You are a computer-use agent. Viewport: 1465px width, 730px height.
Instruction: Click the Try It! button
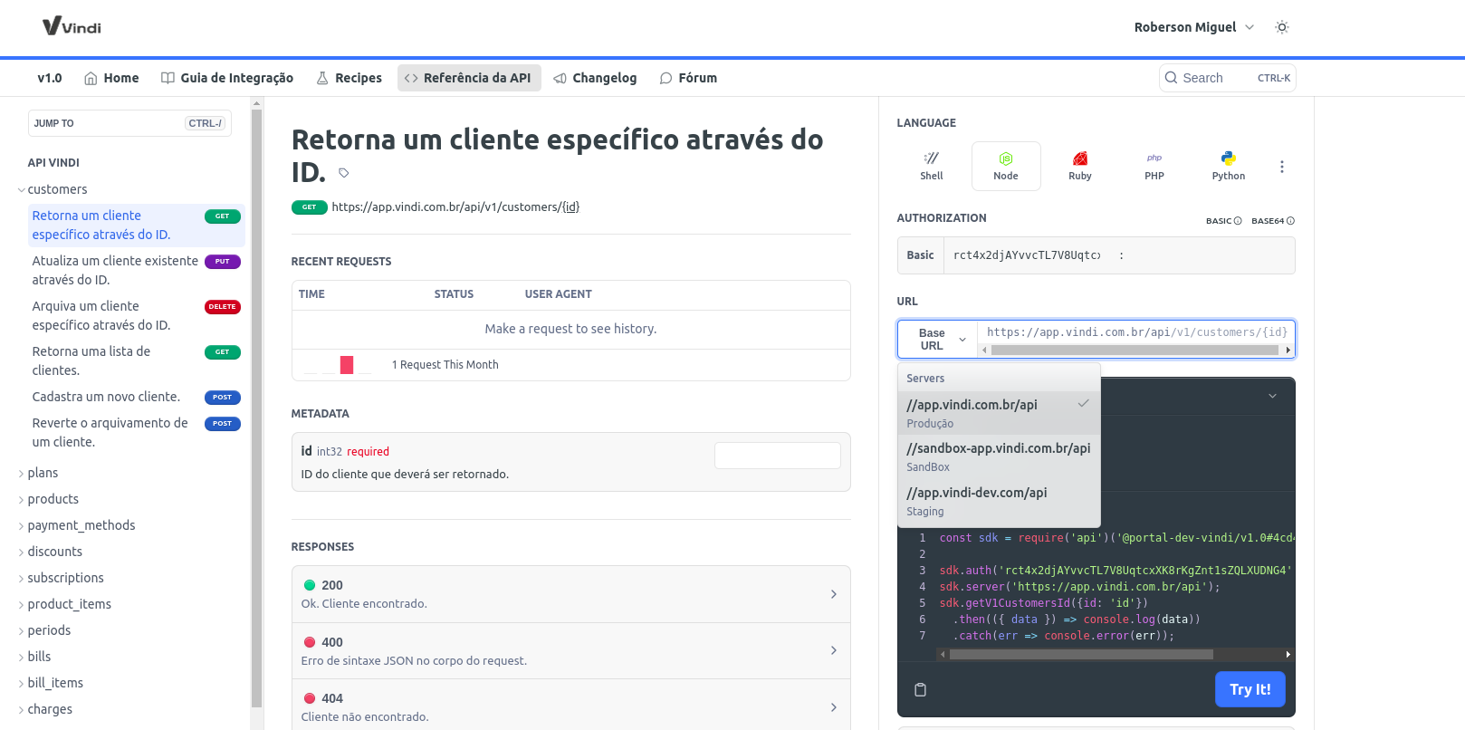coord(1250,689)
